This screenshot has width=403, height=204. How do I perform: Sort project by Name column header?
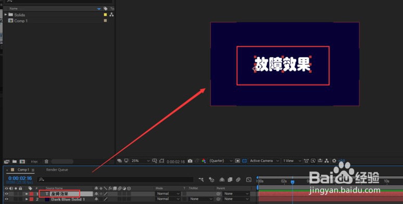(x=14, y=9)
